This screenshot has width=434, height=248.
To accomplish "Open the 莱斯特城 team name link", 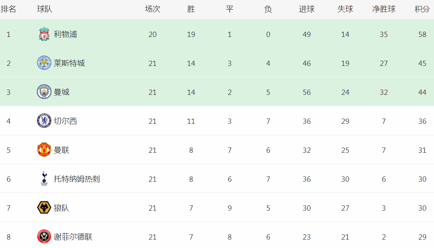I will point(69,63).
